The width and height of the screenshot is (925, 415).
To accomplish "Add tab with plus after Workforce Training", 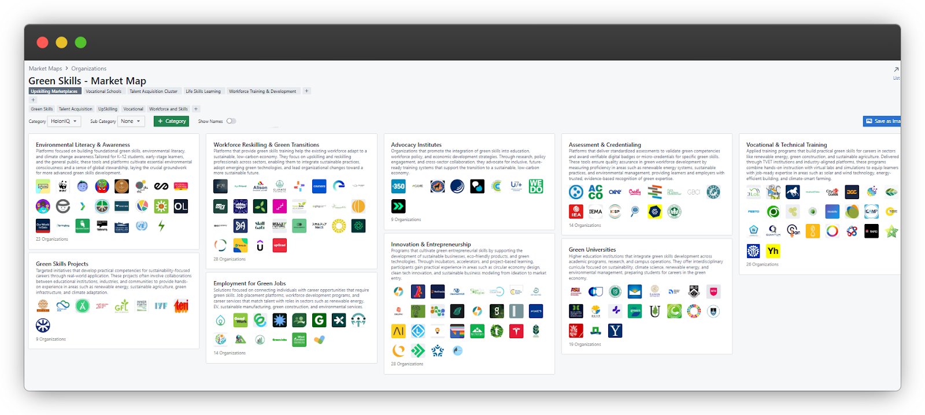I will click(307, 91).
